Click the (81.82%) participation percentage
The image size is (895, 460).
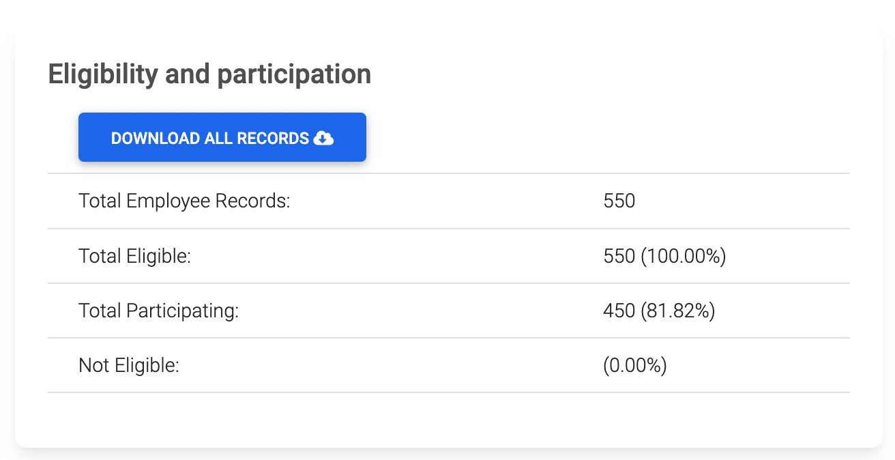pos(678,311)
